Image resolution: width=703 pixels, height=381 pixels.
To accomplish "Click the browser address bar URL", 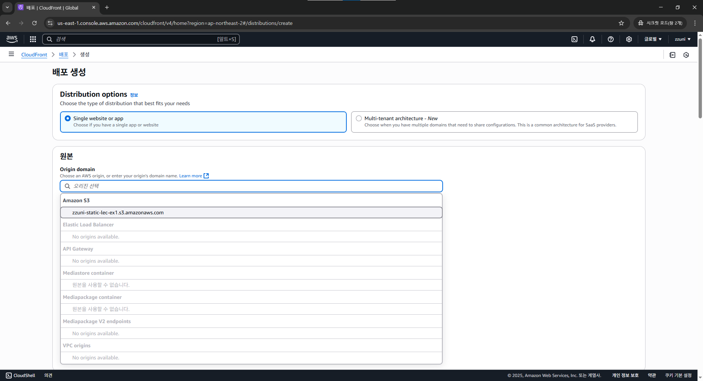I will (175, 23).
